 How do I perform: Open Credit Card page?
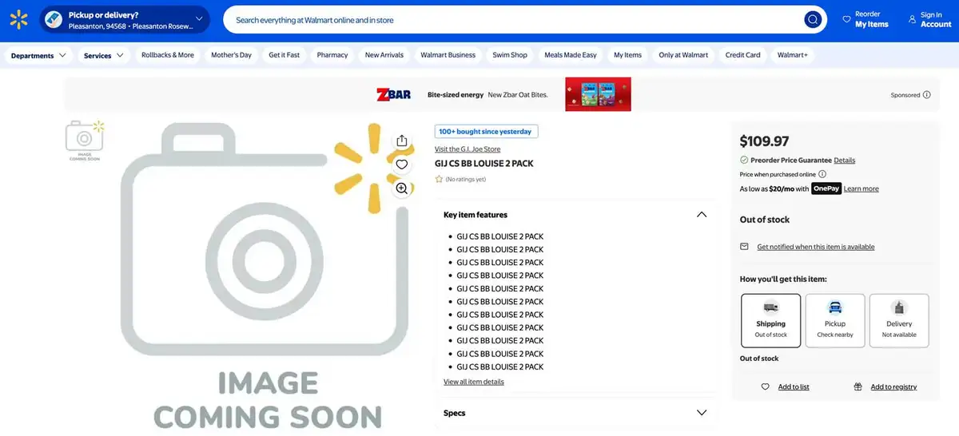tap(742, 55)
